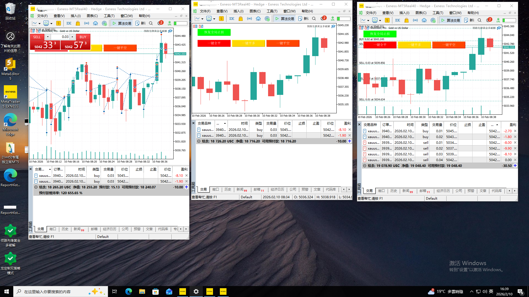Open 文件(F) menu in left MT5 window
Image resolution: width=529 pixels, height=297 pixels.
click(42, 16)
